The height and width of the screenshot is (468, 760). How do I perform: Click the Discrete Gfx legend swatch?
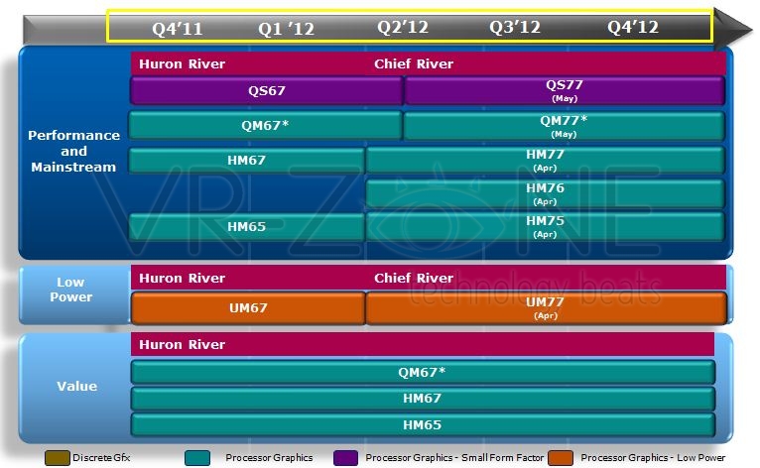coord(58,458)
